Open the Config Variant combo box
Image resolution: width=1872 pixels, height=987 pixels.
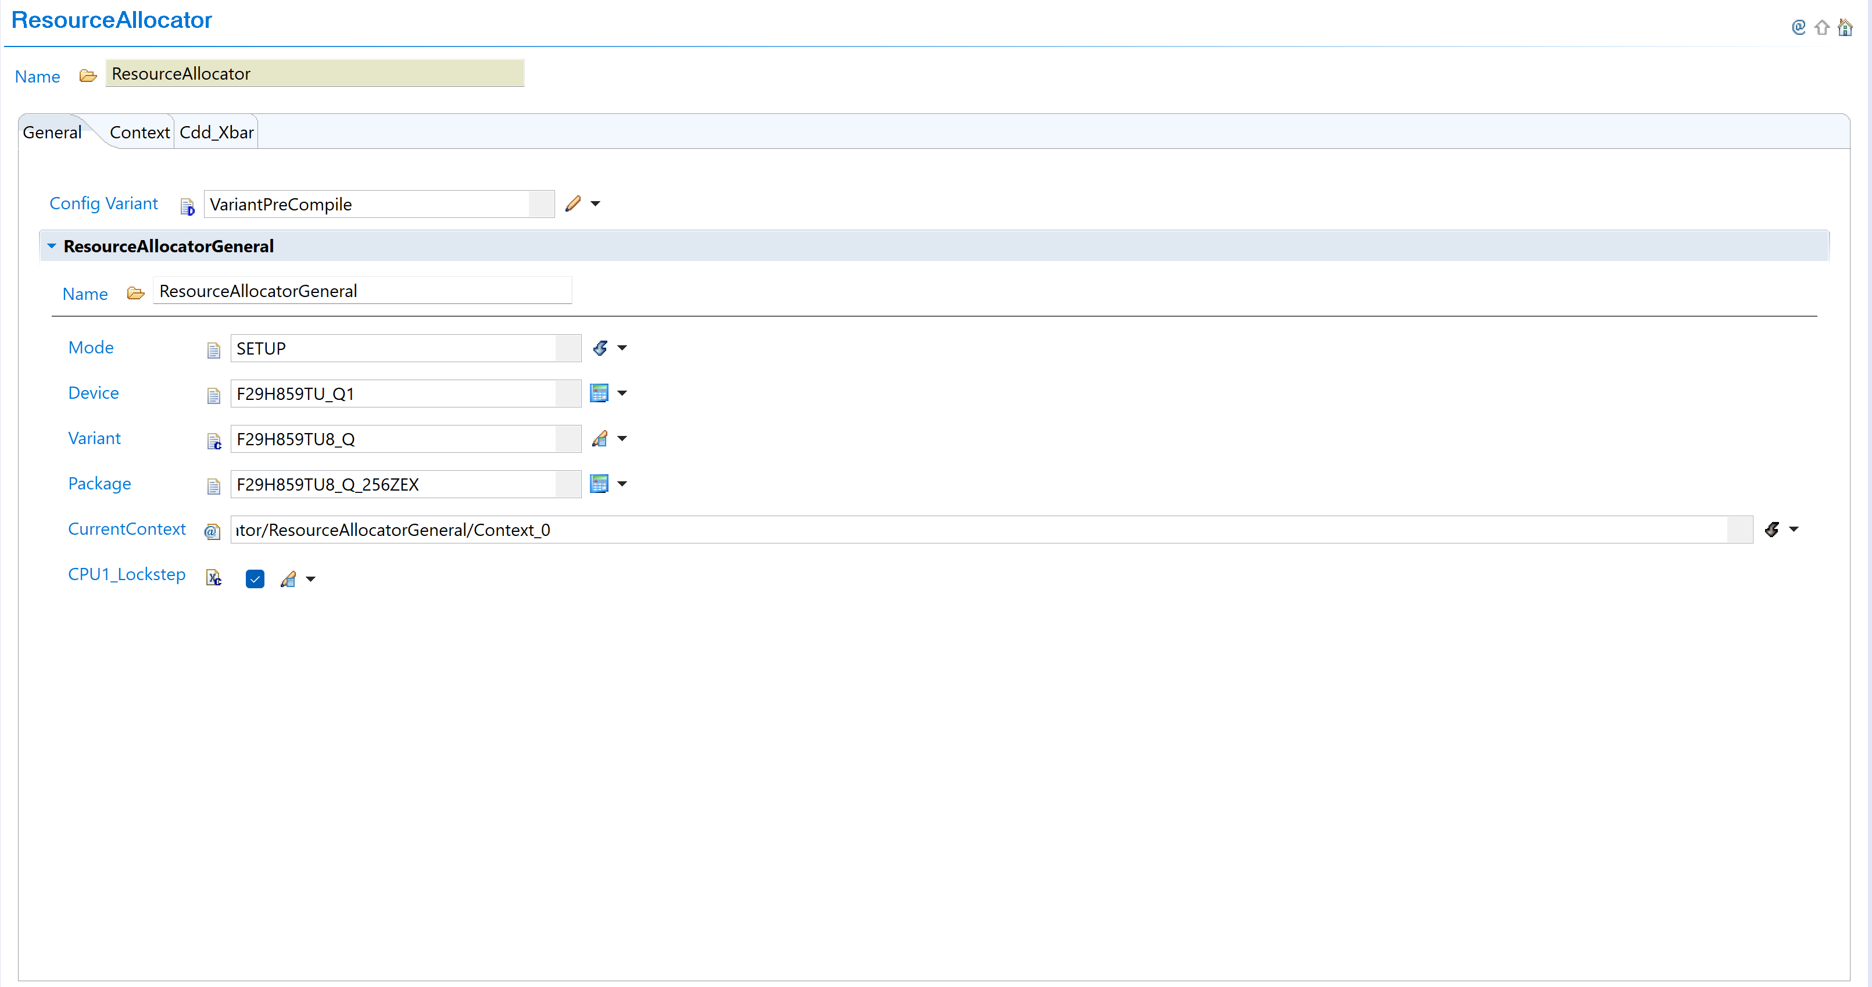(x=542, y=204)
